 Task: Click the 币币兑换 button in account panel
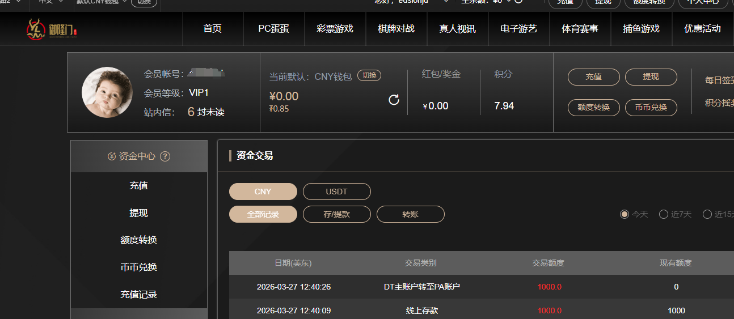[651, 107]
